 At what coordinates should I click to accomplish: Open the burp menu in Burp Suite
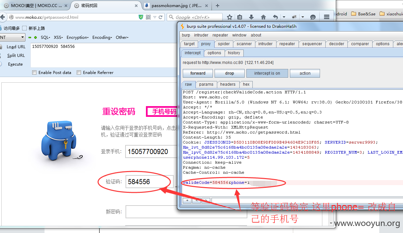186,35
